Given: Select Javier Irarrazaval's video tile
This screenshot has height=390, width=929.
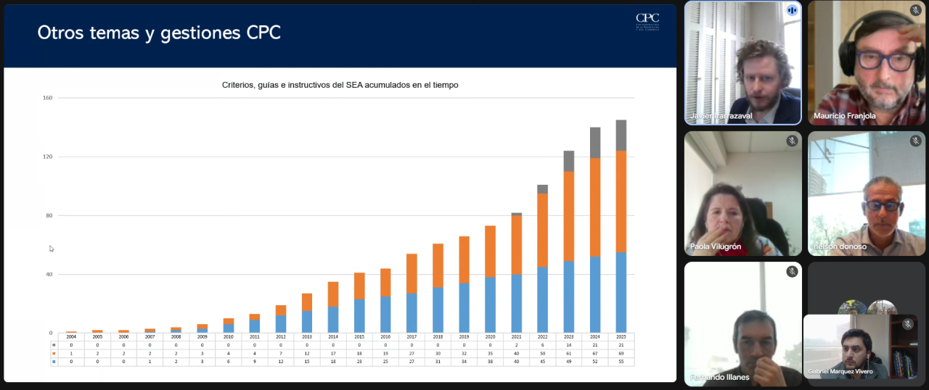Looking at the screenshot, I should pos(743,63).
